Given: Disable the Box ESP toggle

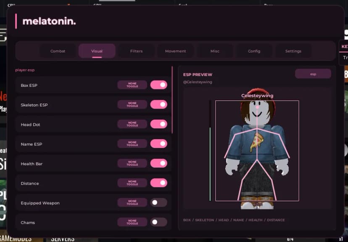Looking at the screenshot, I should pyautogui.click(x=159, y=85).
